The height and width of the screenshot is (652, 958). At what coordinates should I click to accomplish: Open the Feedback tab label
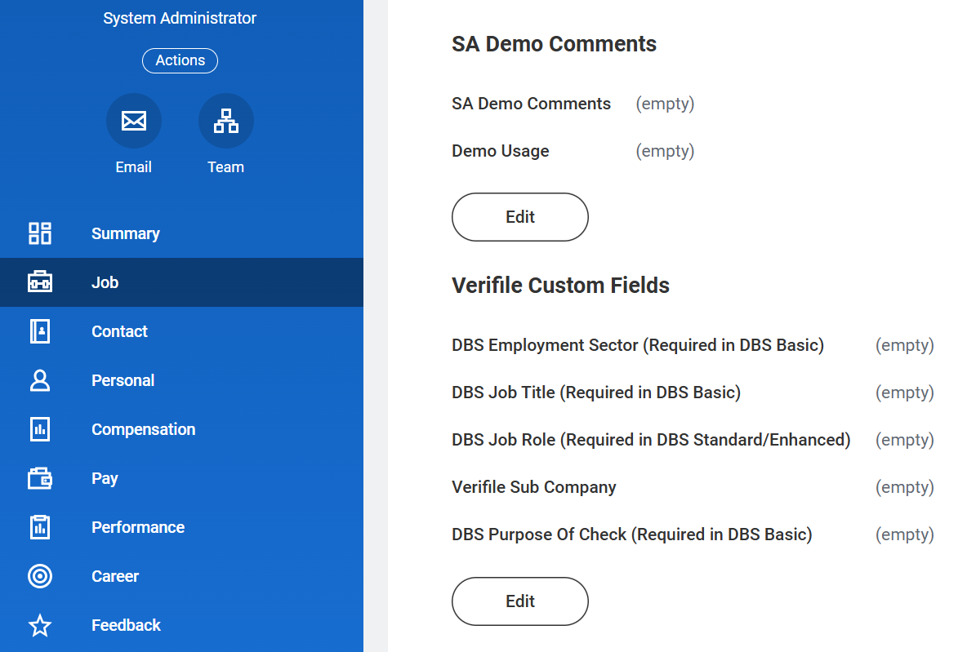127,625
